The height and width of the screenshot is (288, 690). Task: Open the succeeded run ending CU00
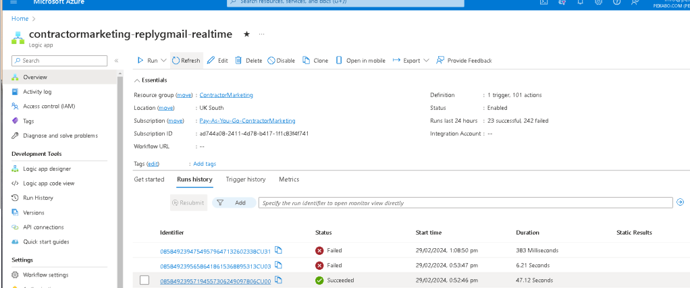click(215, 281)
